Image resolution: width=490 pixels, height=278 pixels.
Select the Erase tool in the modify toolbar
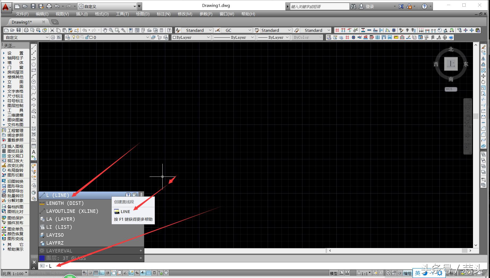click(x=484, y=47)
